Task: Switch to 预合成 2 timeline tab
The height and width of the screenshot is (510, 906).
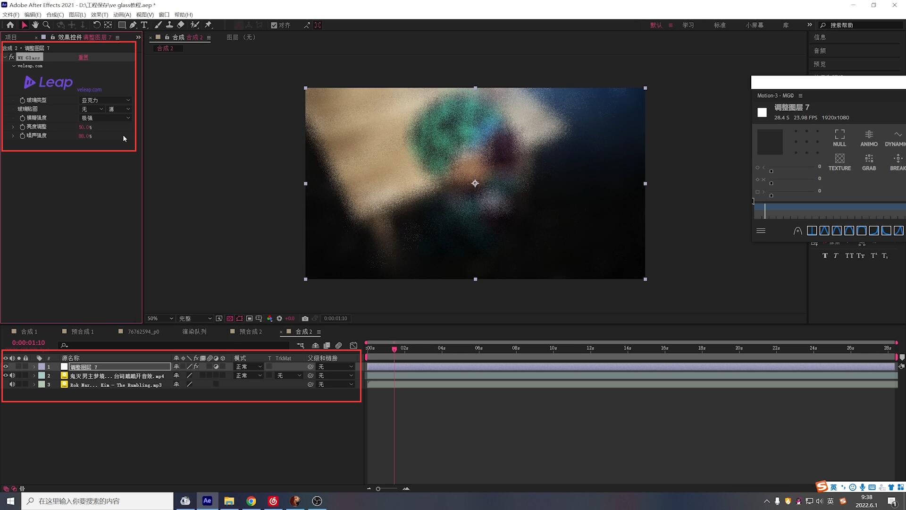Action: (250, 332)
